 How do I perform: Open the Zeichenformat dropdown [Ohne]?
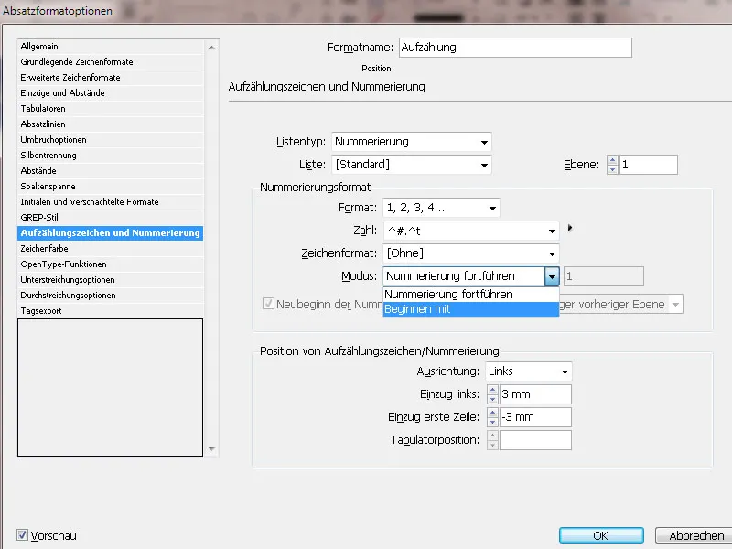click(470, 253)
